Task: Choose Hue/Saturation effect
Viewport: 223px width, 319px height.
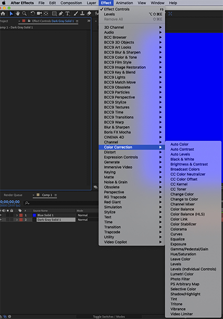Action: click(193, 254)
